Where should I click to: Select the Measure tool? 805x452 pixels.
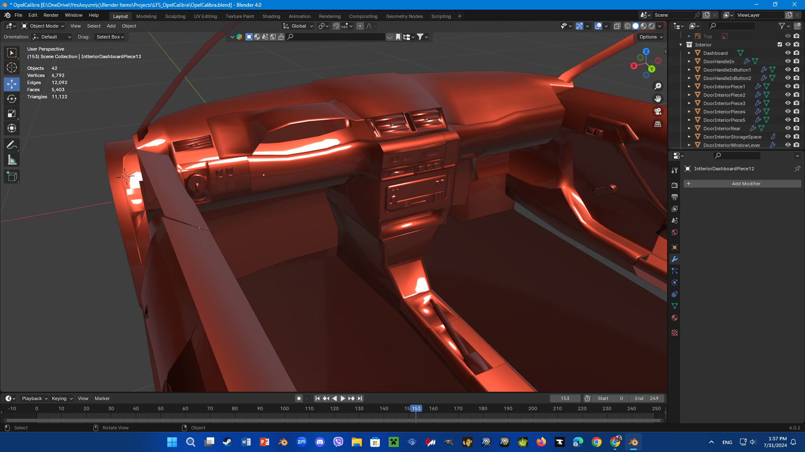click(12, 160)
